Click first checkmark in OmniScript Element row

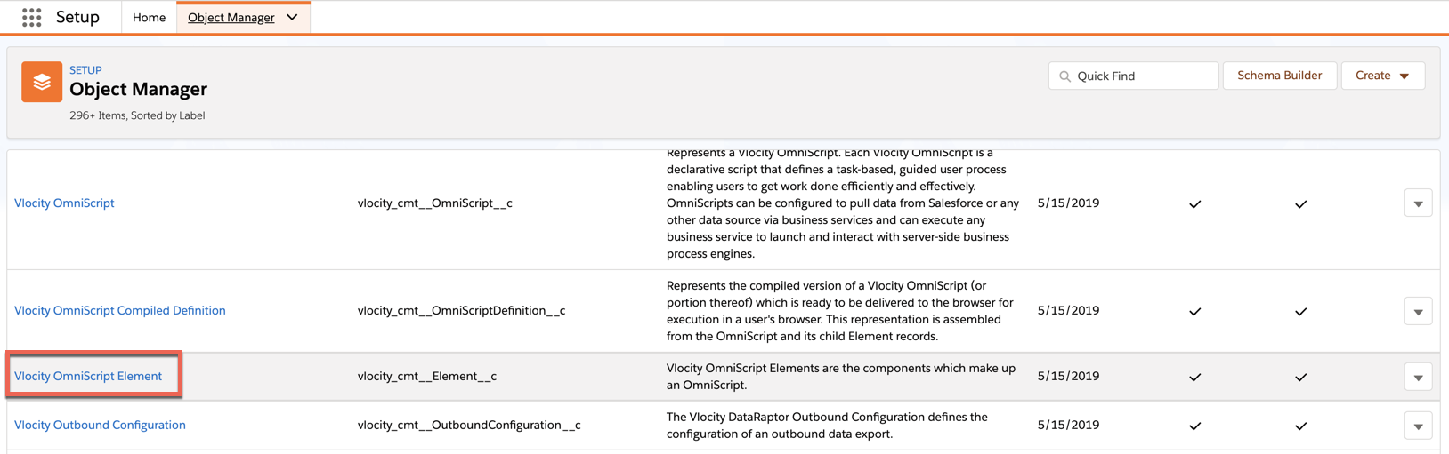click(x=1194, y=378)
